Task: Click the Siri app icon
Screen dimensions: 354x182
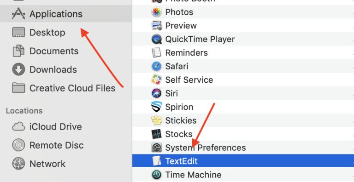Action: (x=156, y=93)
